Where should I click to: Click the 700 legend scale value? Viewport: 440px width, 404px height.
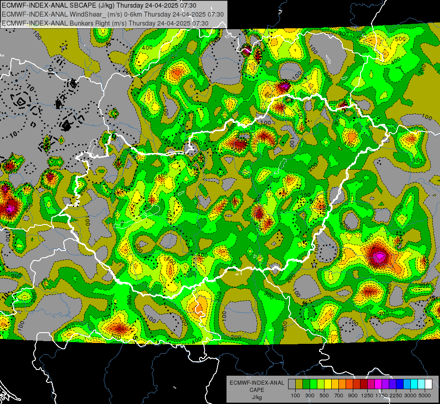coord(339,395)
